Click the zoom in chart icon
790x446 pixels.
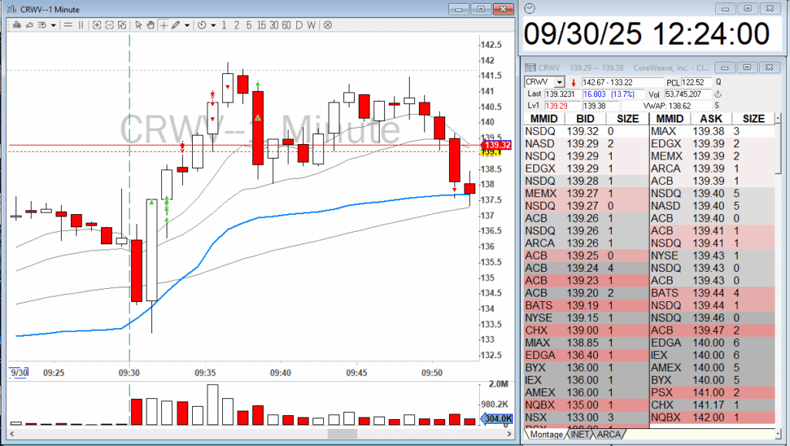[x=97, y=25]
